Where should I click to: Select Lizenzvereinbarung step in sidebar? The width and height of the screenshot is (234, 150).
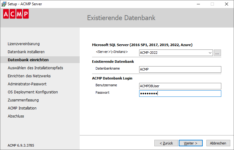(24, 44)
